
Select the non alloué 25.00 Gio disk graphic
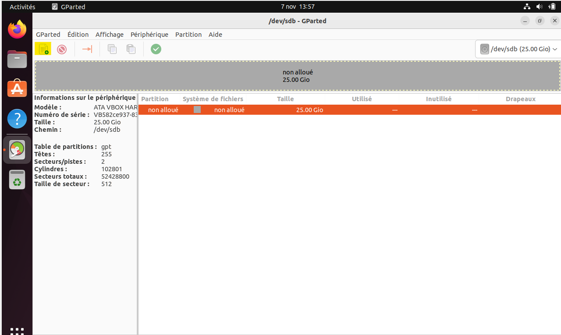pos(298,76)
